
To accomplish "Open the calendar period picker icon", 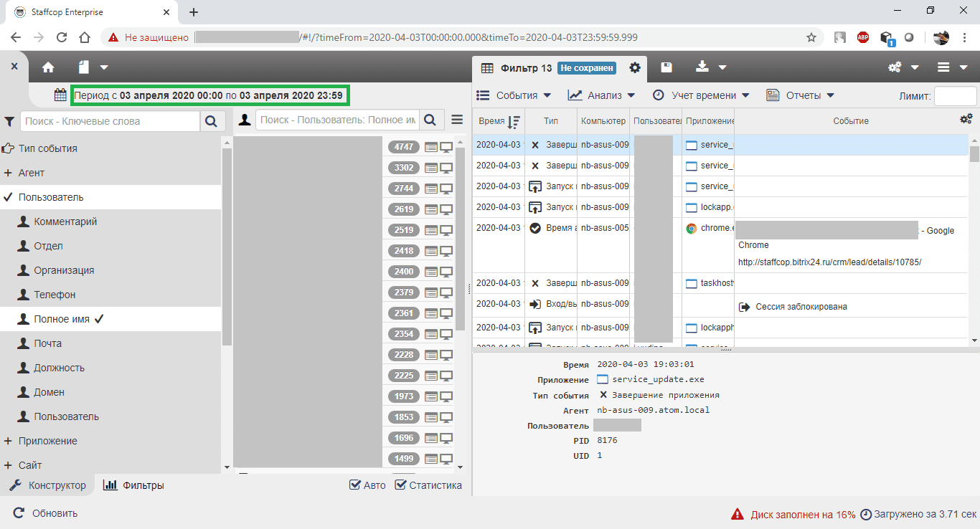I will pyautogui.click(x=60, y=95).
